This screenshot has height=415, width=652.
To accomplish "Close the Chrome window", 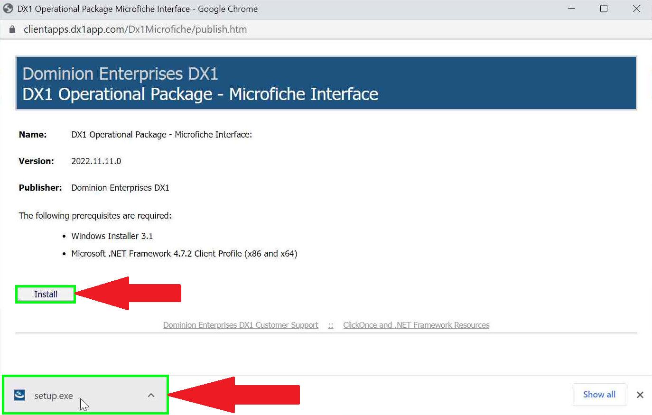I will tap(636, 9).
